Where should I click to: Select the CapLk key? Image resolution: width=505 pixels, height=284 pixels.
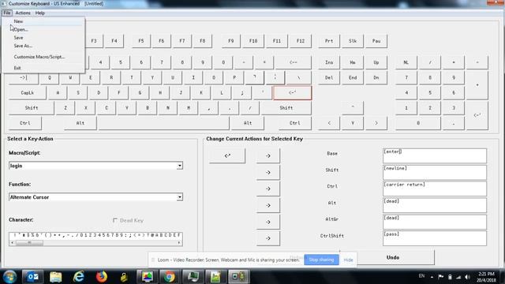click(28, 93)
